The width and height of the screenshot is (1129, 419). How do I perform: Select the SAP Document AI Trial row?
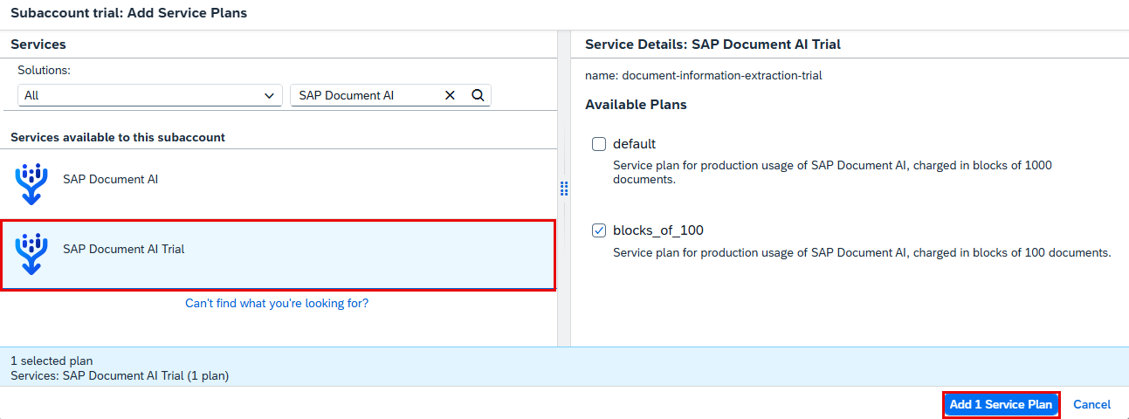279,254
